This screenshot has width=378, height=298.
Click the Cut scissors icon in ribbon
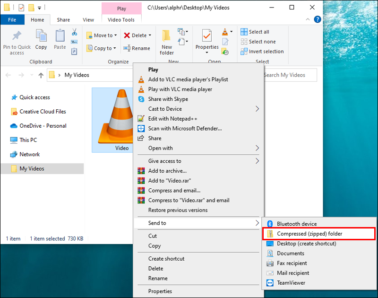(74, 32)
